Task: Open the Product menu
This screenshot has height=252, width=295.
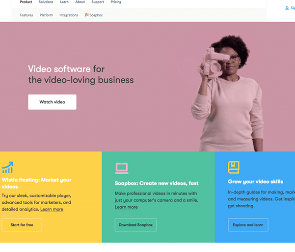Action: pos(26,2)
